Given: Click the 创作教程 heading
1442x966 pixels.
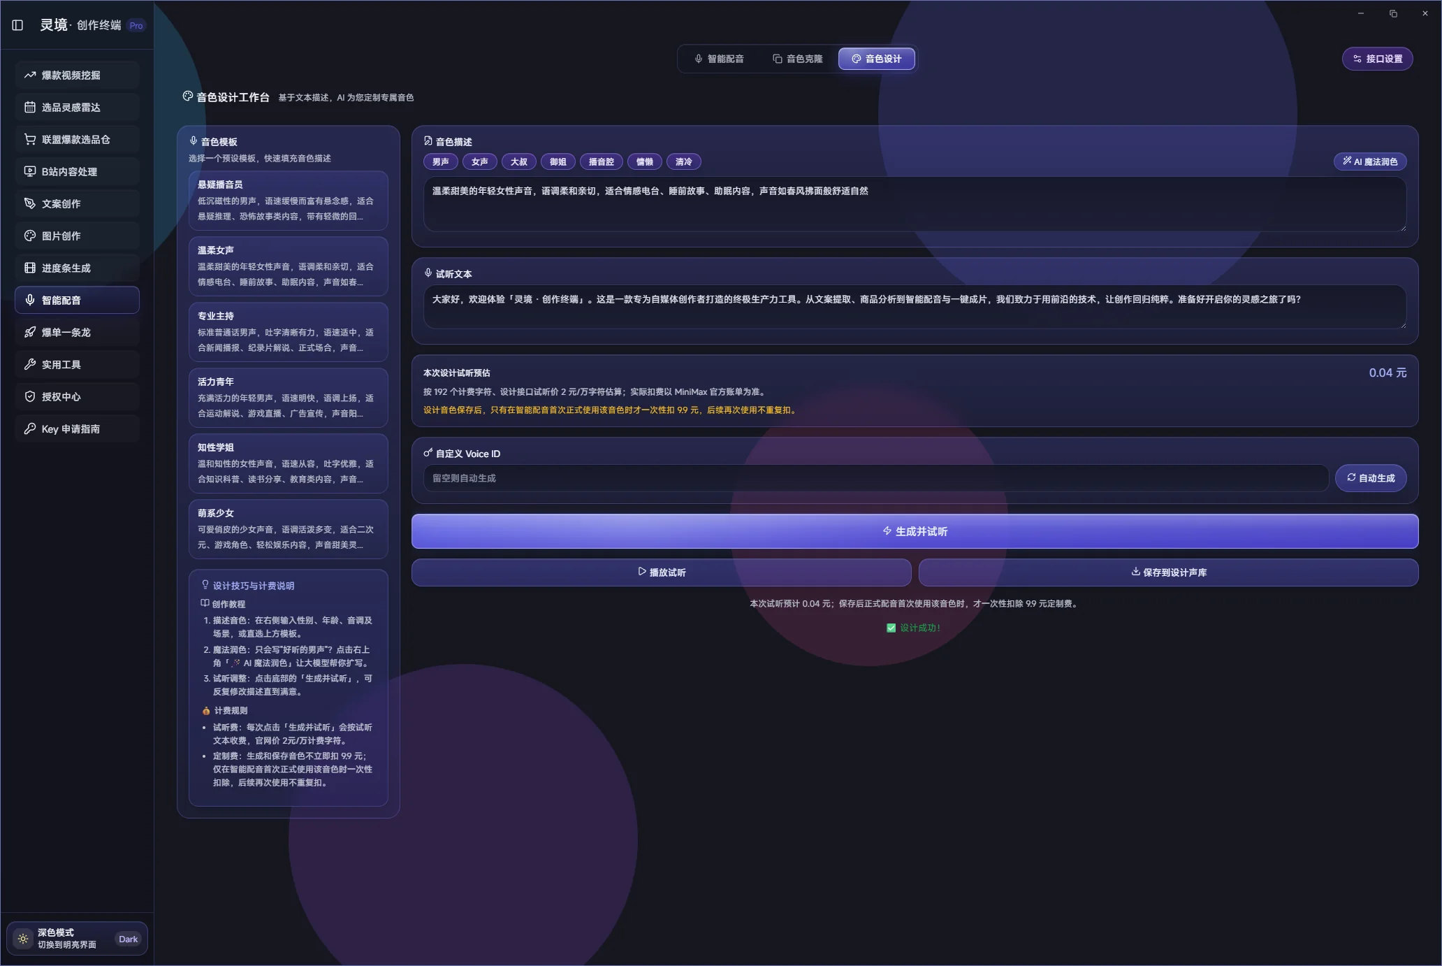Looking at the screenshot, I should pos(228,604).
